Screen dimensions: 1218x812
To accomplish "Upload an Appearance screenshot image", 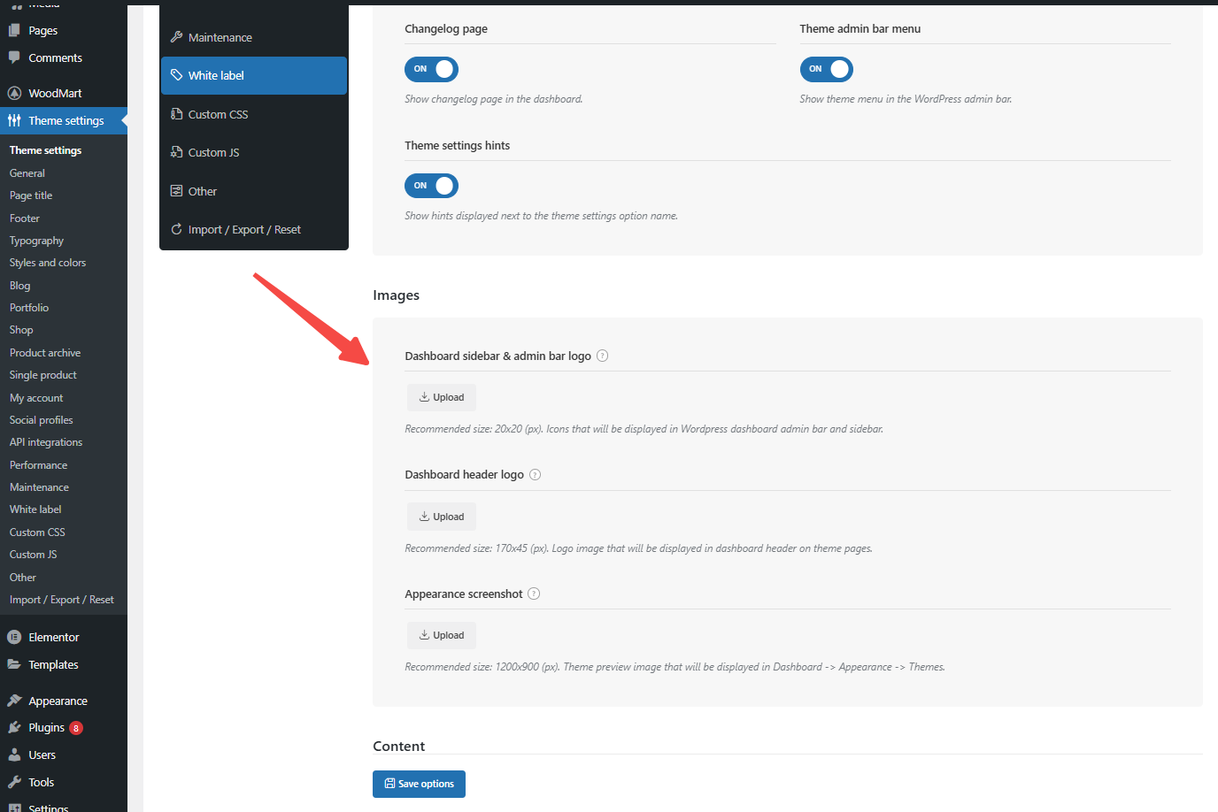I will coord(442,635).
